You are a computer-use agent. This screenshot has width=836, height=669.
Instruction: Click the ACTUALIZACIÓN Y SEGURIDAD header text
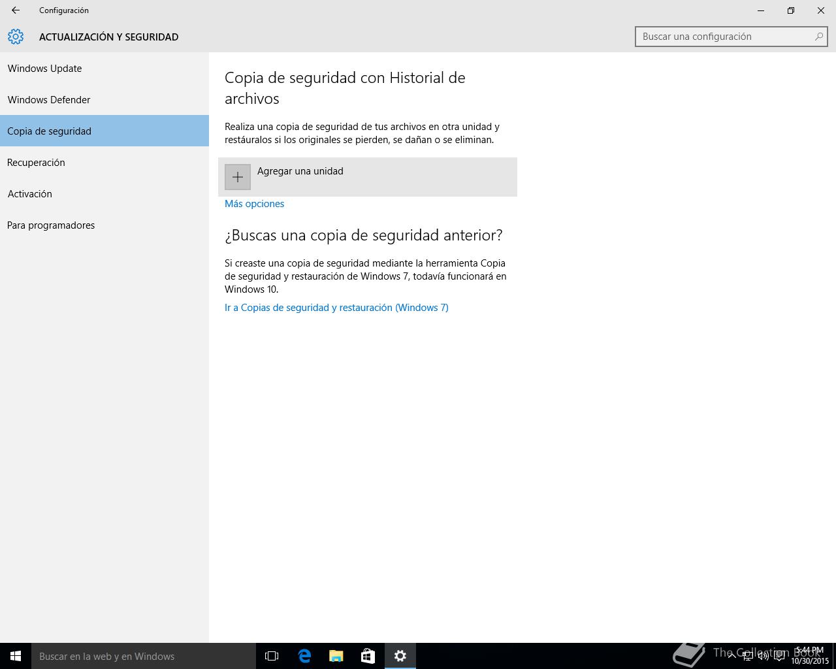pyautogui.click(x=108, y=37)
